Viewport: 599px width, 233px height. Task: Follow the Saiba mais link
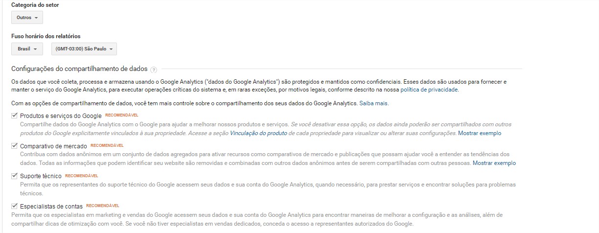click(373, 104)
